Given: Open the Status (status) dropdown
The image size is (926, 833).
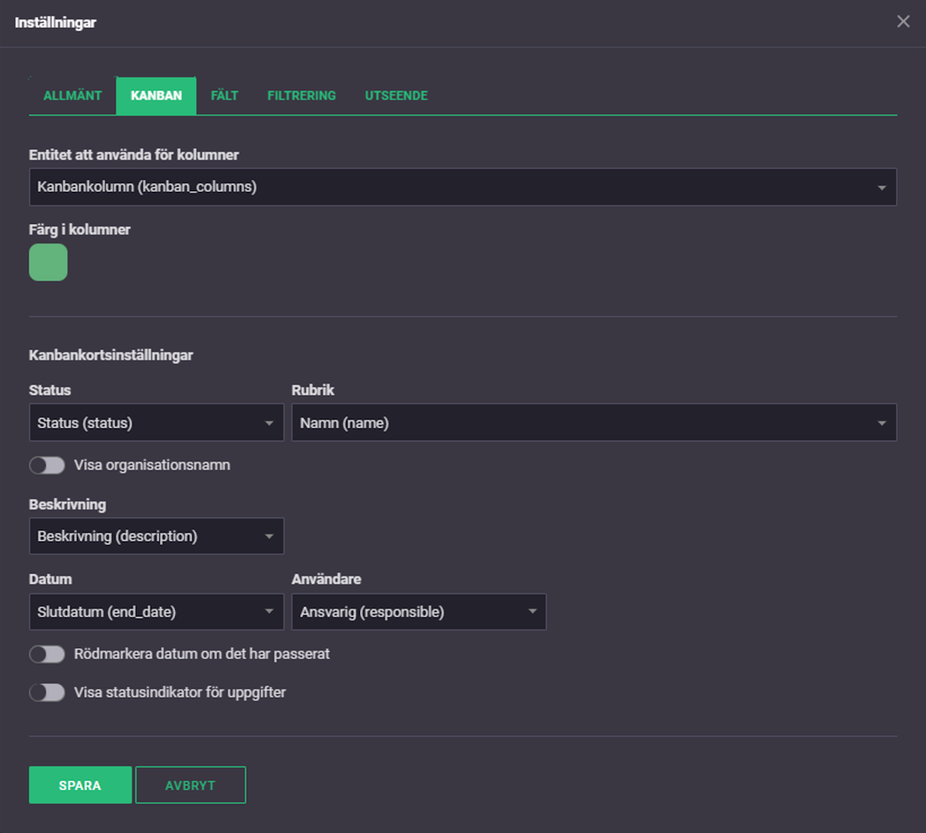Looking at the screenshot, I should [156, 422].
